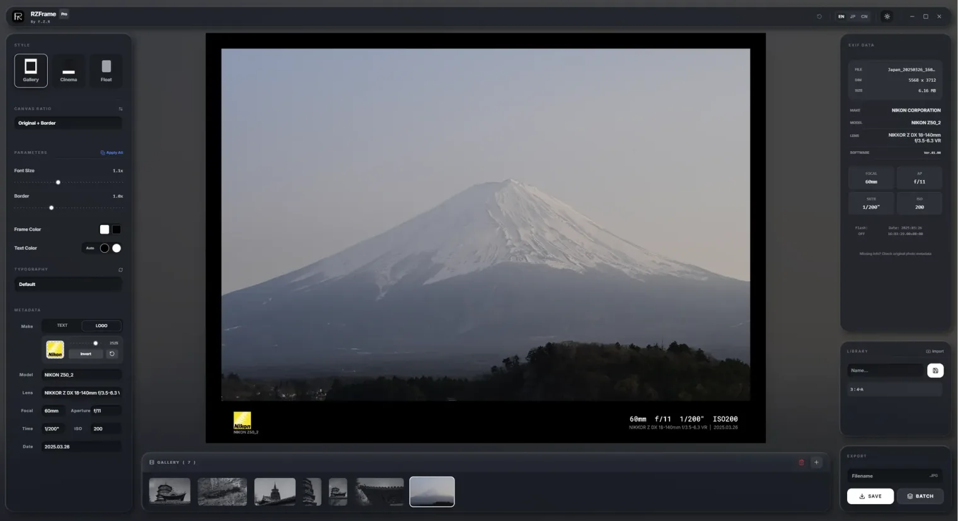The width and height of the screenshot is (958, 521).
Task: Save the framed photo
Action: (x=870, y=496)
